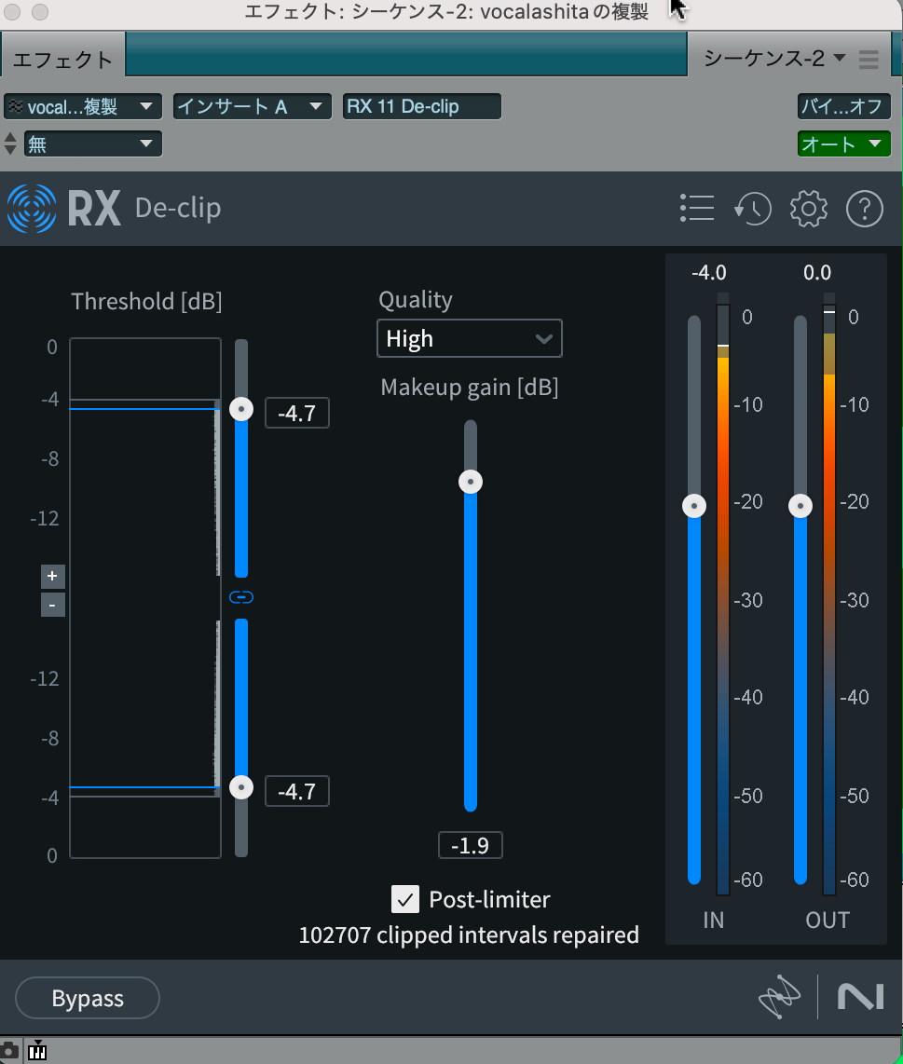Open the Quality dropdown set to High
The width and height of the screenshot is (903, 1064).
pyautogui.click(x=469, y=338)
